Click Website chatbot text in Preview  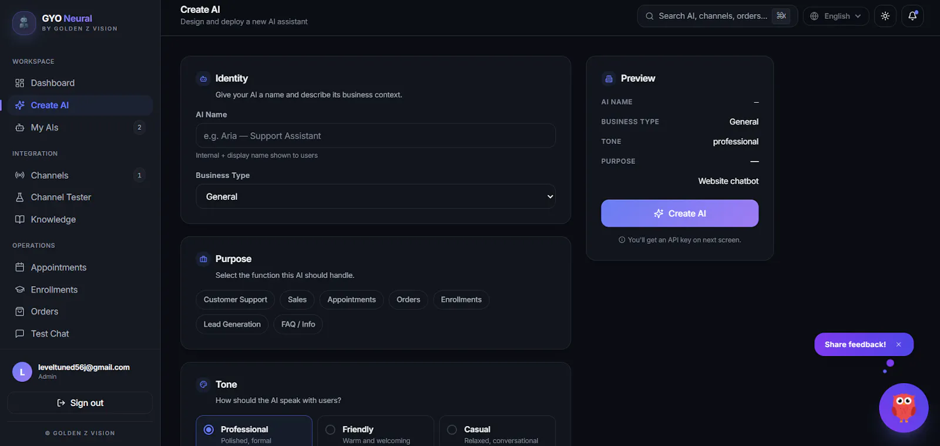(728, 181)
